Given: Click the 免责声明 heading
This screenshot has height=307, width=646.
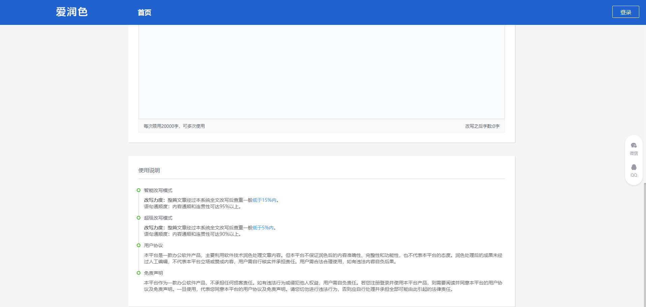Looking at the screenshot, I should (154, 273).
